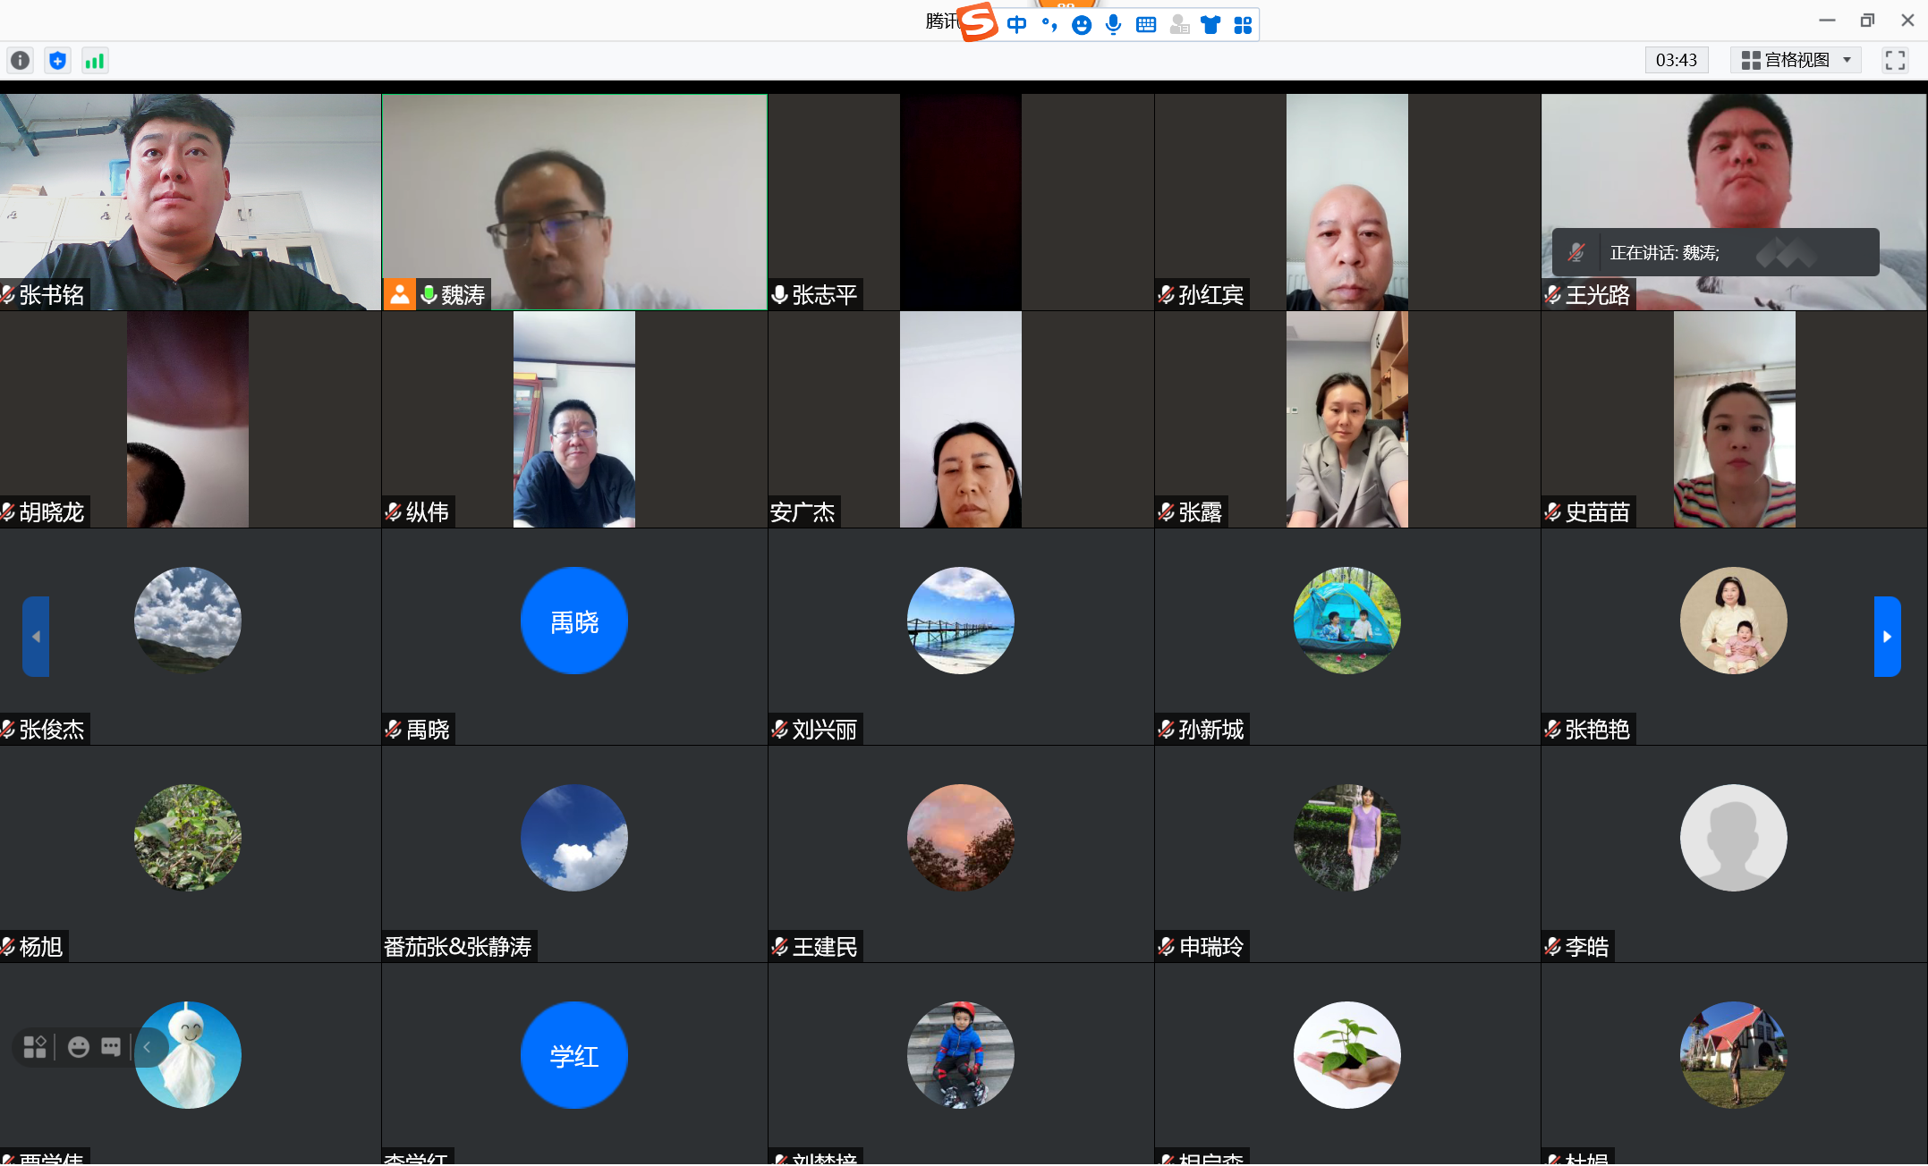
Task: Open the network signal status icon
Action: click(x=95, y=61)
